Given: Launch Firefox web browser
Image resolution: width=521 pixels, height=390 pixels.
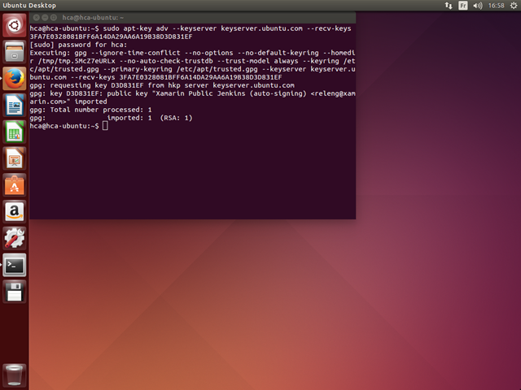Looking at the screenshot, I should click(x=15, y=79).
